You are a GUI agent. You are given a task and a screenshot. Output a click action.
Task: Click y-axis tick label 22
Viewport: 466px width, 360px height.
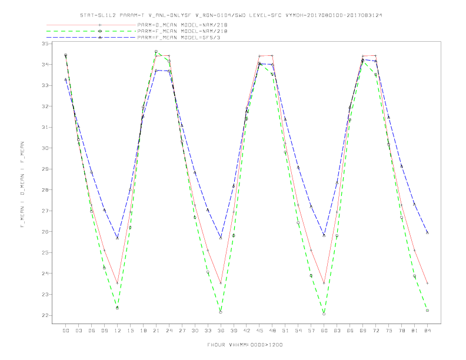tap(45, 315)
